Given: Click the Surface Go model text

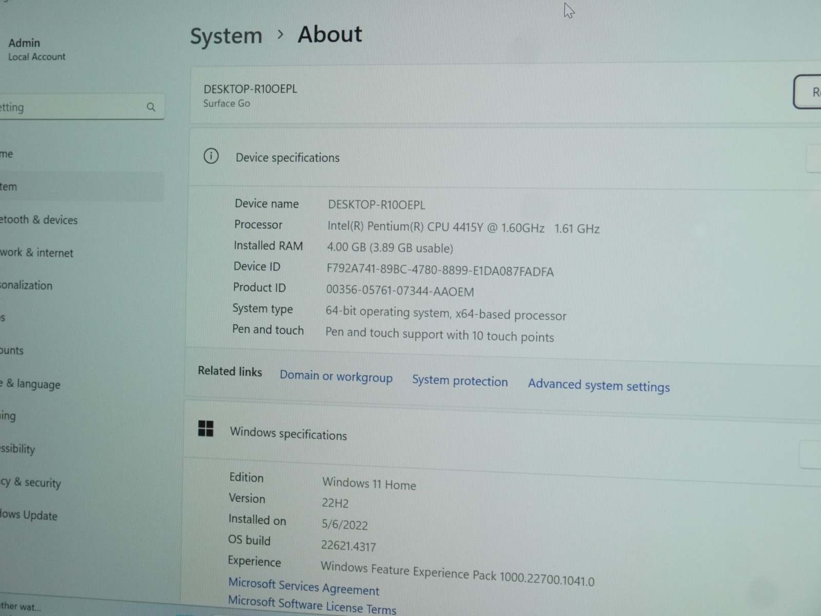Looking at the screenshot, I should [x=226, y=103].
